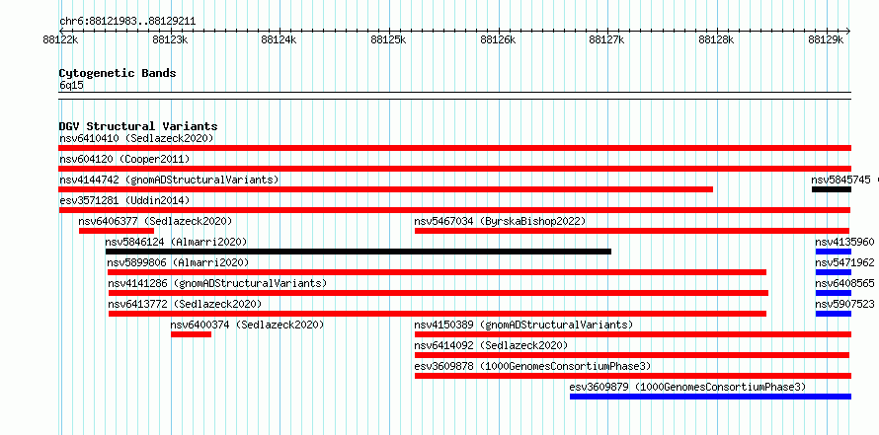Click nsv5467034 (ByrskaBishop2022) label
879x435 pixels.
(x=500, y=221)
